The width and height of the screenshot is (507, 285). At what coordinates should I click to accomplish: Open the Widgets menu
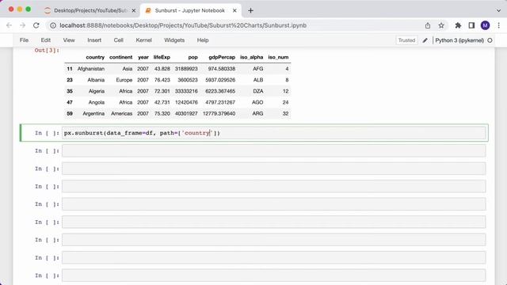coord(174,40)
